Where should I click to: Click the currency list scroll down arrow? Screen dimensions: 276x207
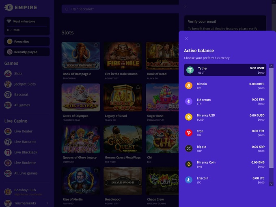coord(271,184)
